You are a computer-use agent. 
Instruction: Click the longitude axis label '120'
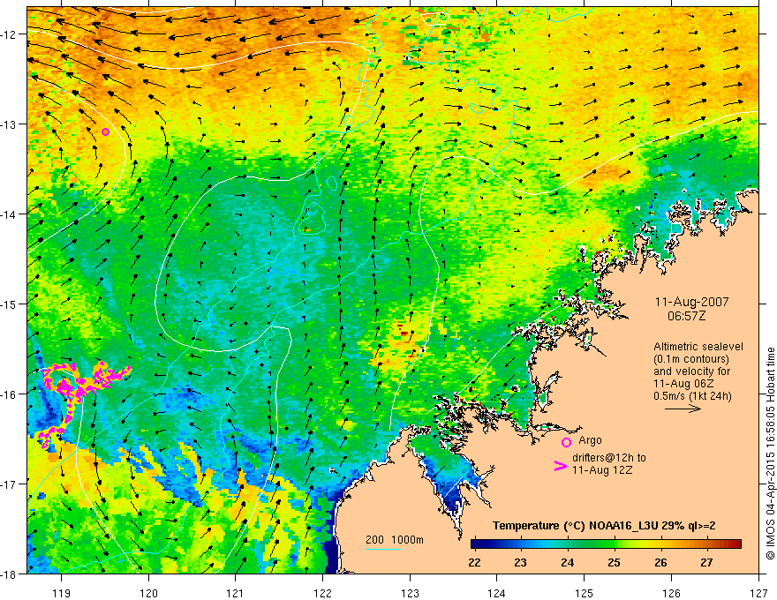148,593
